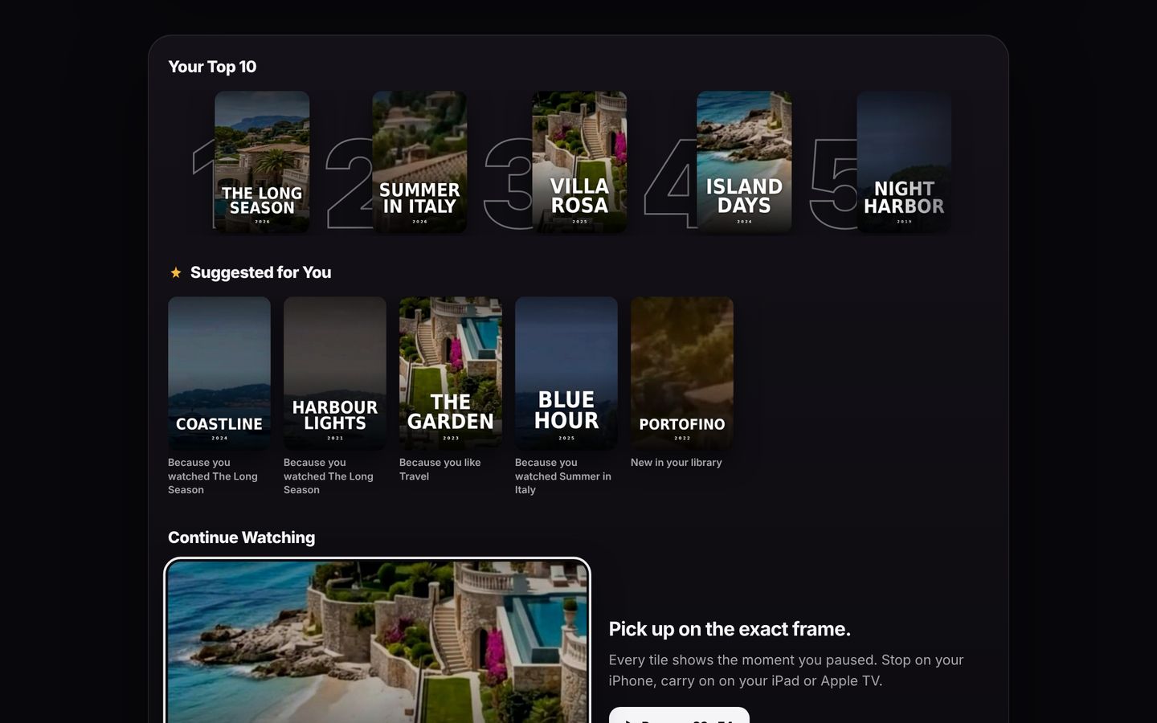Select the Villa Rosa poster
The image size is (1157, 723).
pyautogui.click(x=579, y=161)
